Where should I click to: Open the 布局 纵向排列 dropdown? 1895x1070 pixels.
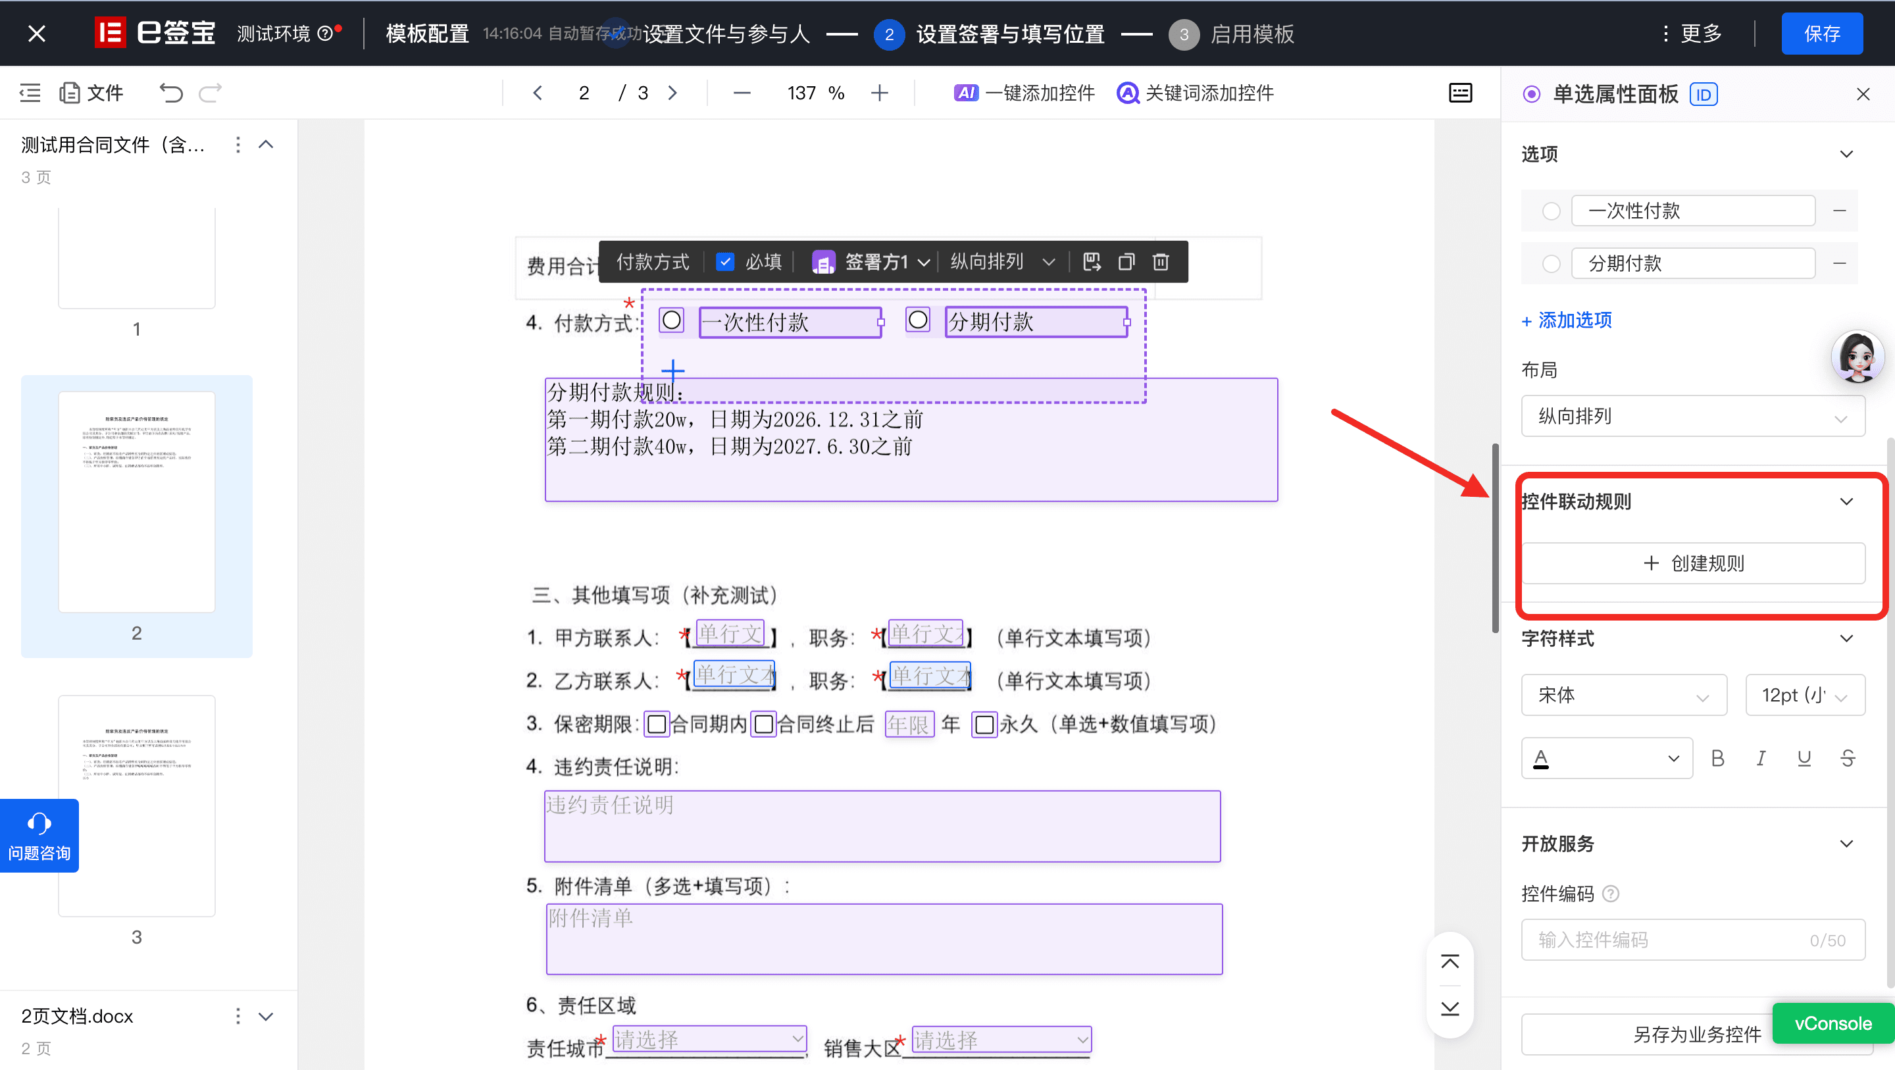(x=1693, y=417)
